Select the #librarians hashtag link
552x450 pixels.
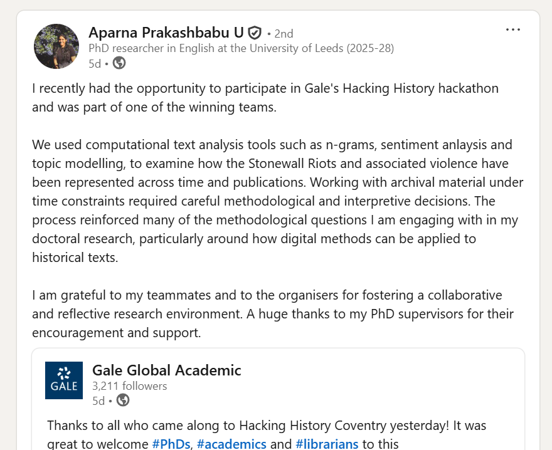[327, 444]
